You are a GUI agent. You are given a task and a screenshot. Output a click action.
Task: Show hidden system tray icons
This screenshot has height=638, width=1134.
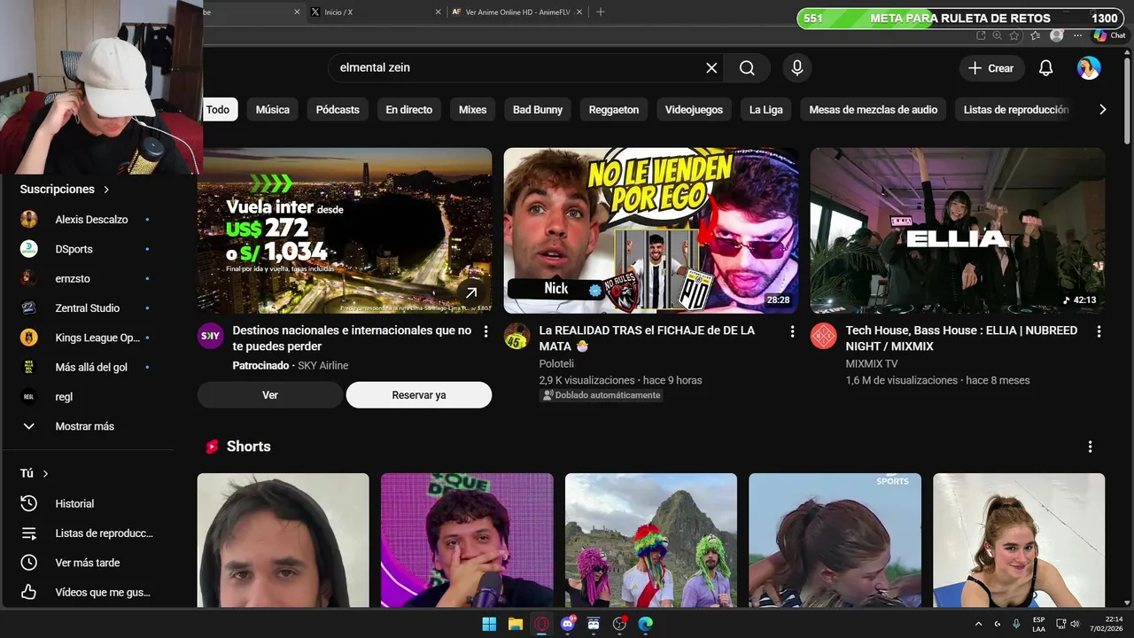click(978, 624)
